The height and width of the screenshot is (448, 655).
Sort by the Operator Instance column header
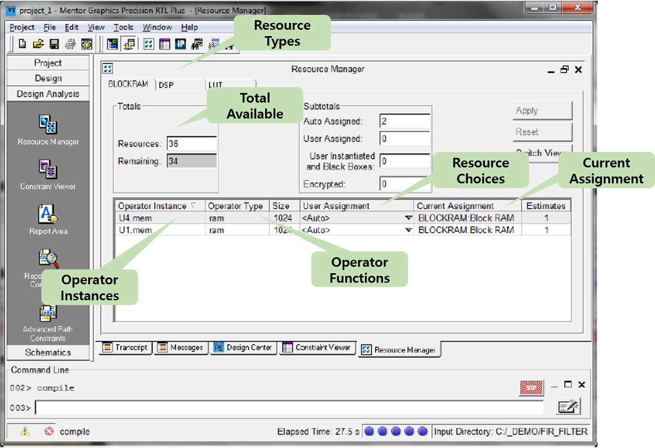[x=160, y=206]
